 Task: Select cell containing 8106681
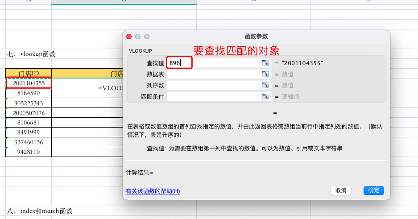29,123
